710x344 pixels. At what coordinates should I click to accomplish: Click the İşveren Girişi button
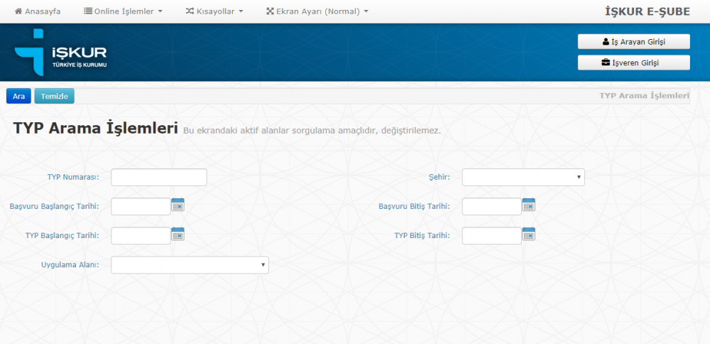[633, 63]
